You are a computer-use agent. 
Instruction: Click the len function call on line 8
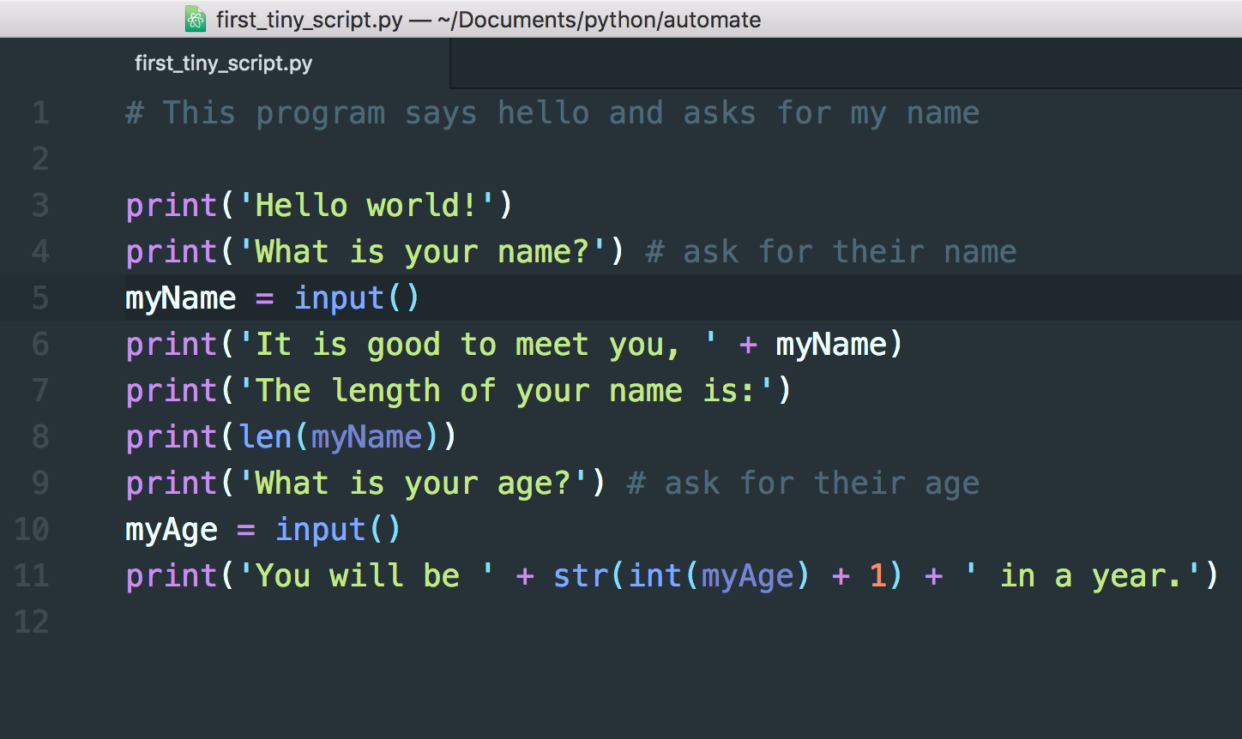(267, 436)
